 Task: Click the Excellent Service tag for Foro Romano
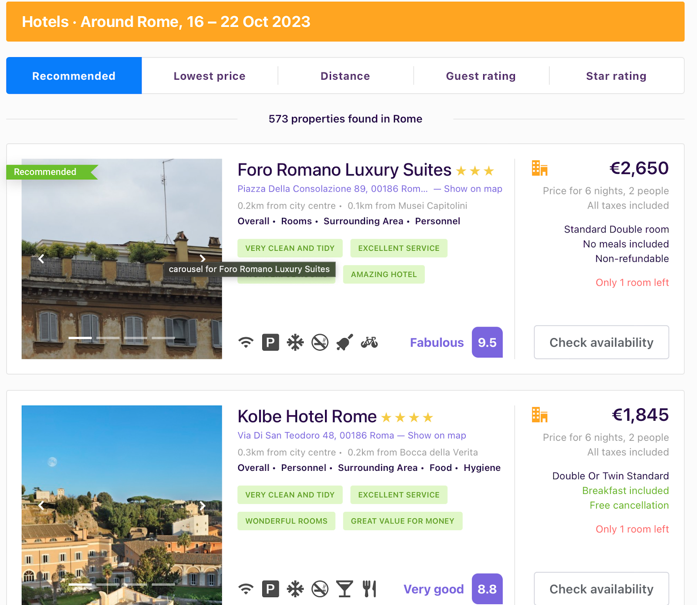[399, 248]
